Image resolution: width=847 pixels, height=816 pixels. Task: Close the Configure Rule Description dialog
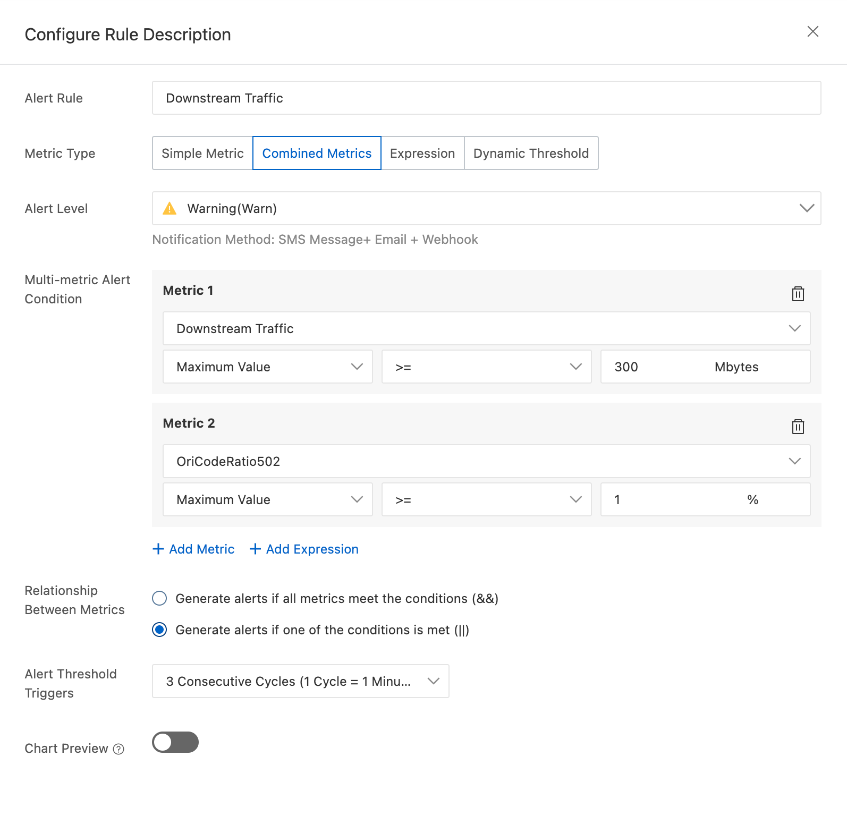pyautogui.click(x=812, y=32)
